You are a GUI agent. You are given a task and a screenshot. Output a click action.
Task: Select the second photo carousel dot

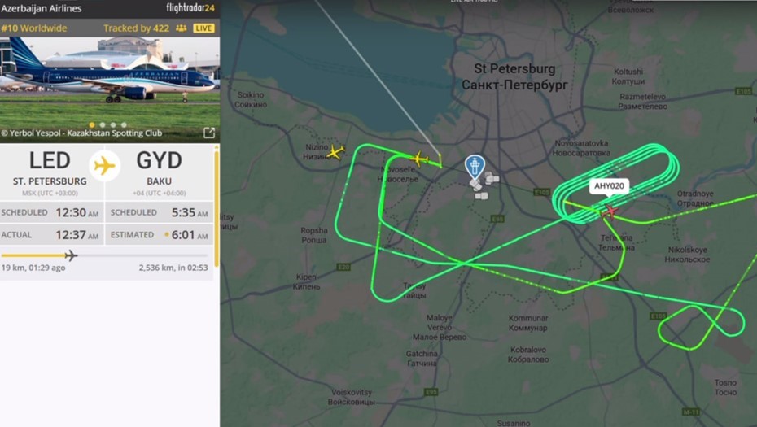pos(103,124)
